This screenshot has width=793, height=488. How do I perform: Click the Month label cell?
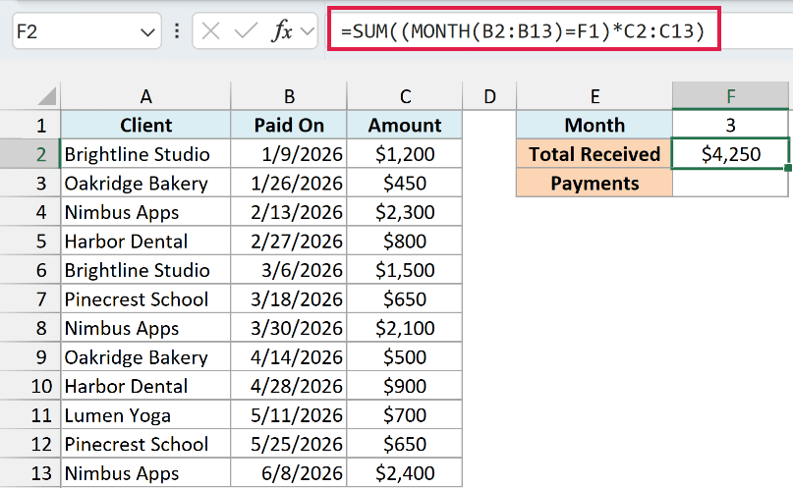595,125
